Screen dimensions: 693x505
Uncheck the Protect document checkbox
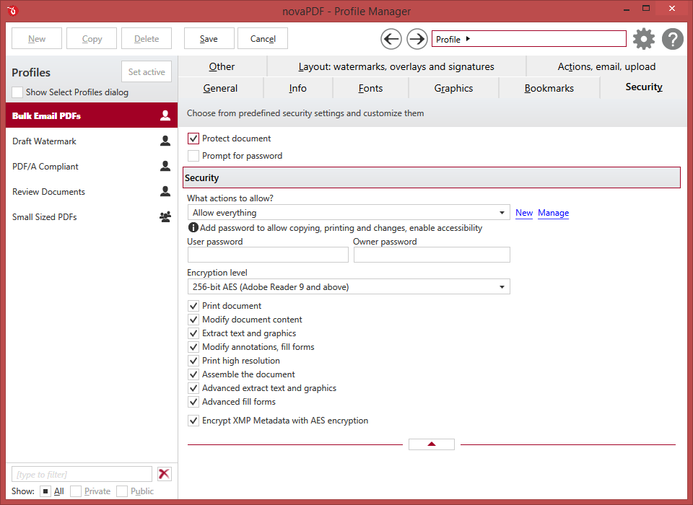(x=193, y=139)
